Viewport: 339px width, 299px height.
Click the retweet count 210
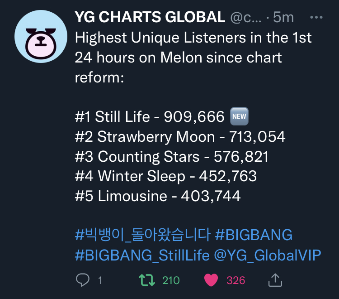171,280
